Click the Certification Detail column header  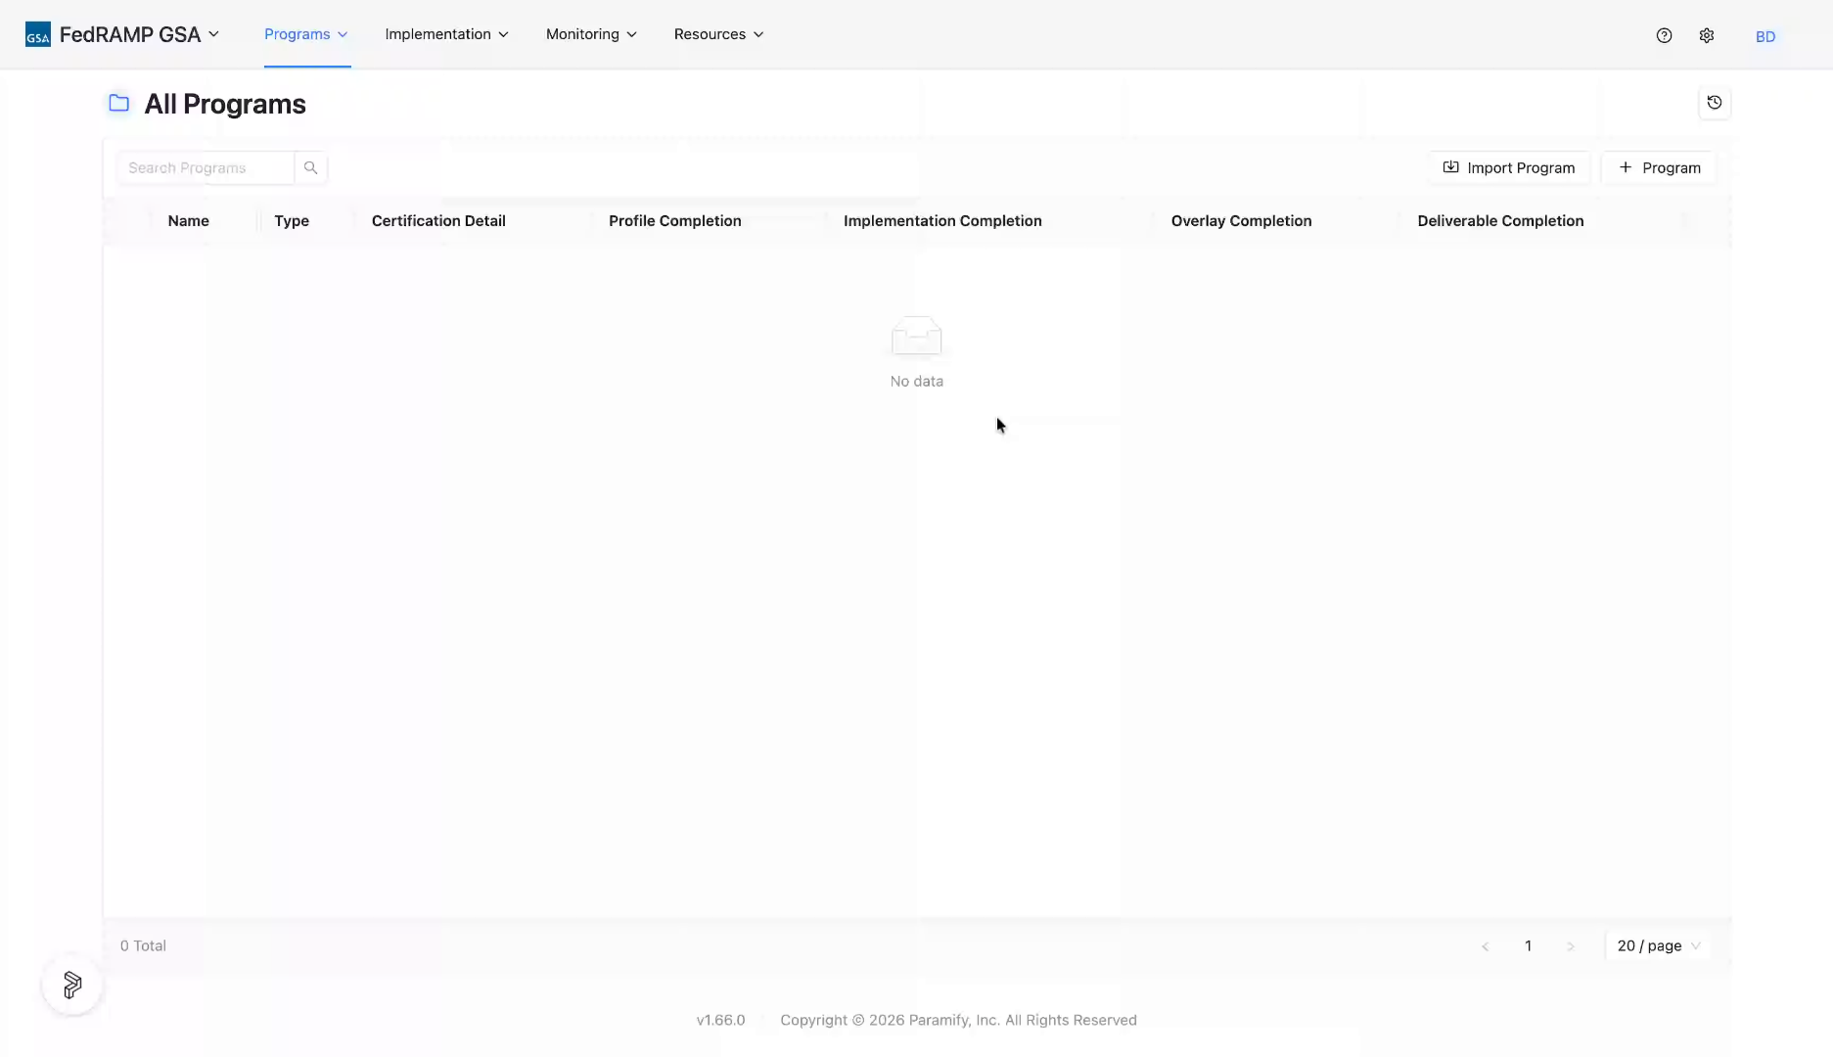438,221
